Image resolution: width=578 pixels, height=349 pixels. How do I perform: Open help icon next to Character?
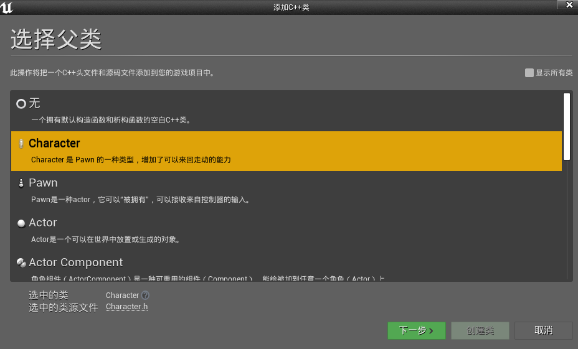145,295
